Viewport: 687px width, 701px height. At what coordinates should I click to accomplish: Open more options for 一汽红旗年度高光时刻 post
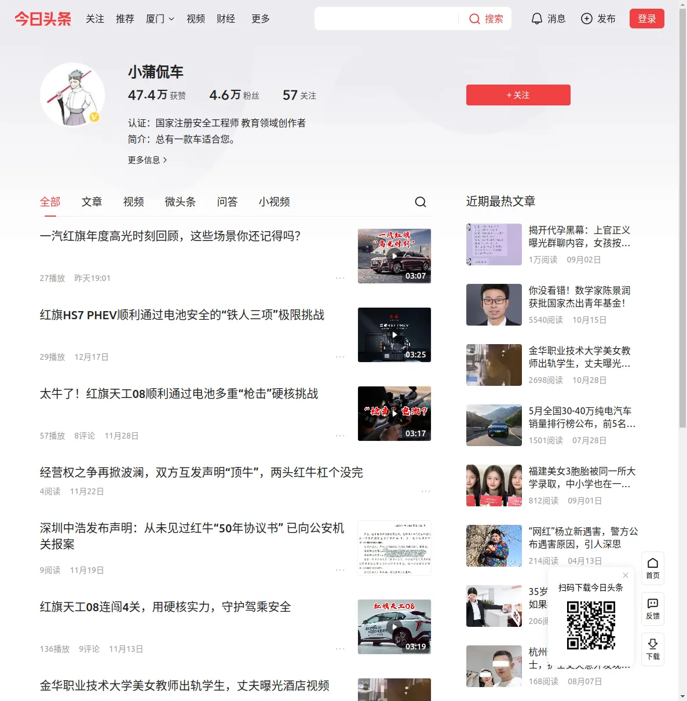click(x=340, y=278)
